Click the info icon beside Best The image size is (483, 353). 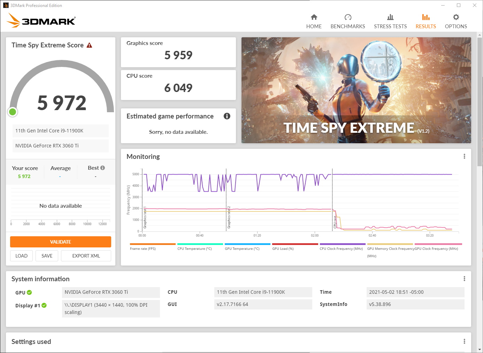(102, 168)
